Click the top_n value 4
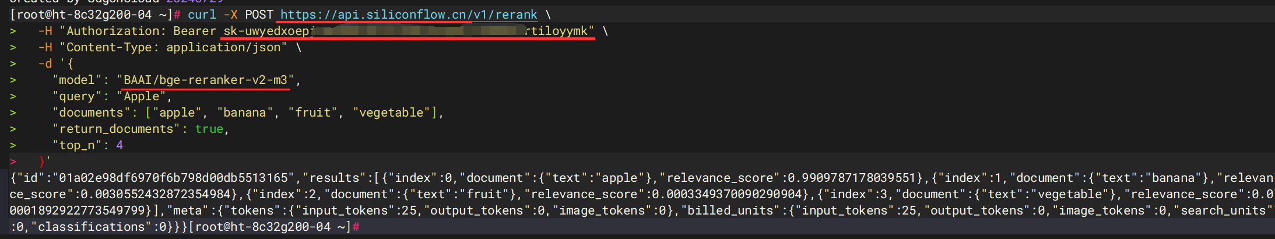The width and height of the screenshot is (1275, 239). [120, 145]
